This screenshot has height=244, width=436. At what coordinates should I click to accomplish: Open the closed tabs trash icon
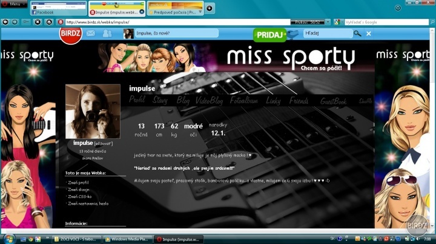coord(398,8)
